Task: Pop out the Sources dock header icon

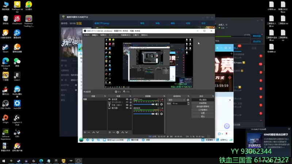Action: (x=130, y=96)
